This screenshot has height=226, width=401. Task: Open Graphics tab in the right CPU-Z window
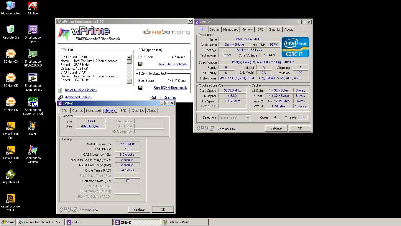[275, 29]
